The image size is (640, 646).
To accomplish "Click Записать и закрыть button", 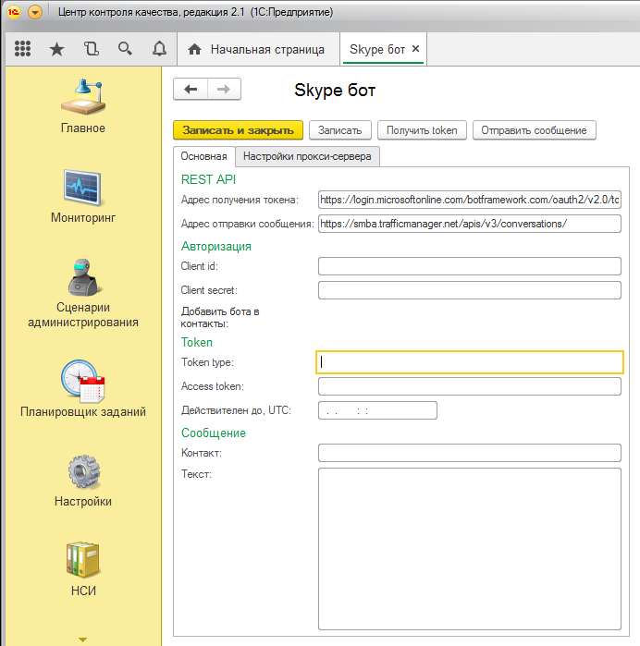I will 238,130.
